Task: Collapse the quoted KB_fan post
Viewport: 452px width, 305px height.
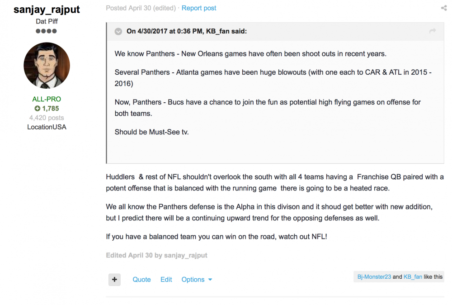Action: pos(118,31)
